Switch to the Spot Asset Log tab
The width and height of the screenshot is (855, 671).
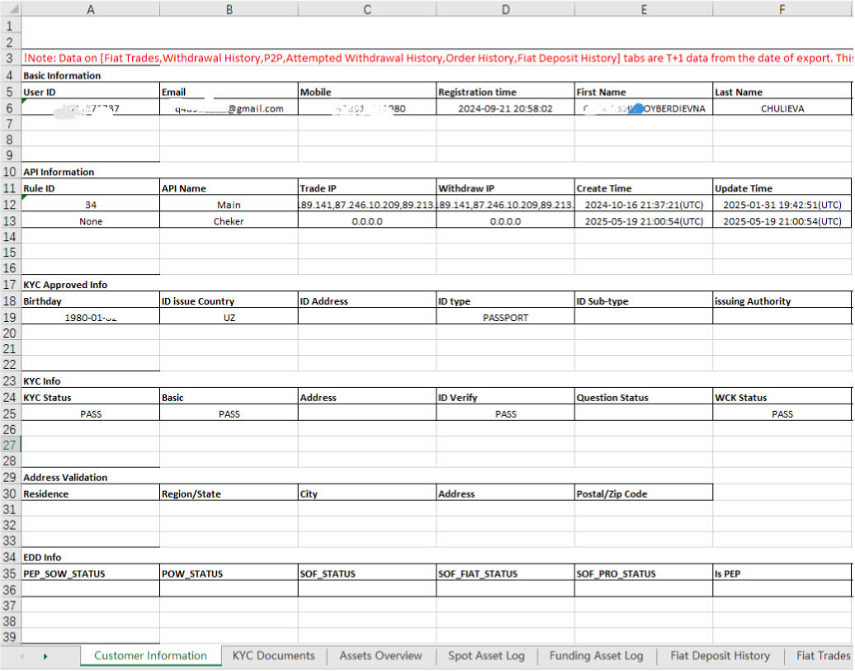pos(486,655)
